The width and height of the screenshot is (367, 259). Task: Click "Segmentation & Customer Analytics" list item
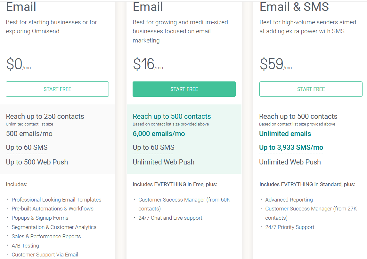tap(54, 227)
